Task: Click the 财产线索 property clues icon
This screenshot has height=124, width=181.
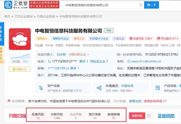Action: (x=41, y=88)
